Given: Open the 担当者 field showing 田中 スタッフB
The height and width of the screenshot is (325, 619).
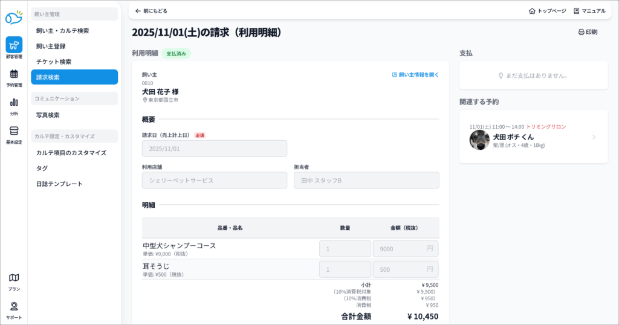Looking at the screenshot, I should (366, 180).
